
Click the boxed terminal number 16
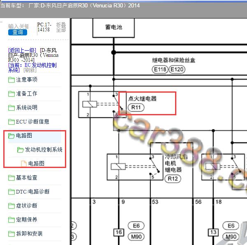point(119,232)
